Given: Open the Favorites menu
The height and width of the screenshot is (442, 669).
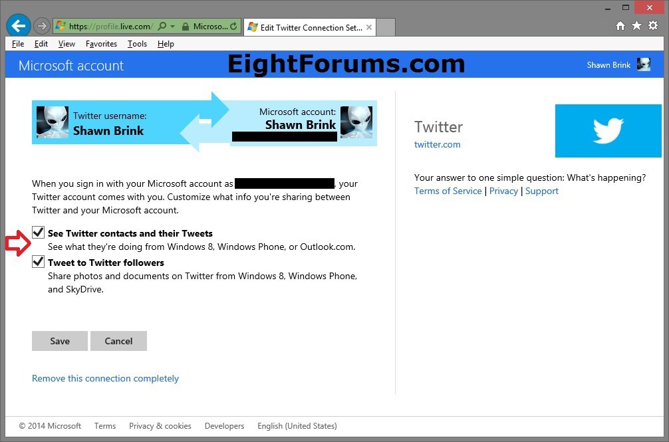Looking at the screenshot, I should tap(101, 44).
